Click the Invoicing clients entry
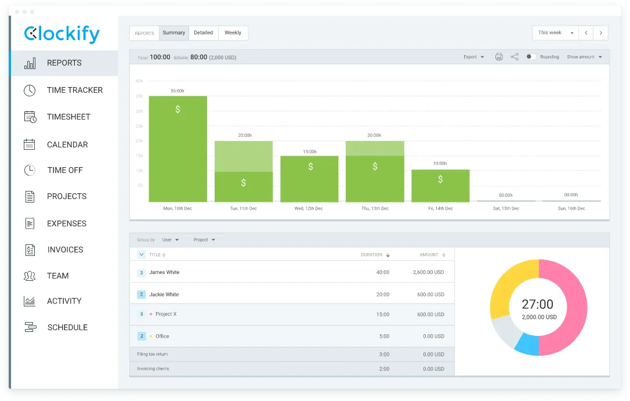 click(x=153, y=369)
